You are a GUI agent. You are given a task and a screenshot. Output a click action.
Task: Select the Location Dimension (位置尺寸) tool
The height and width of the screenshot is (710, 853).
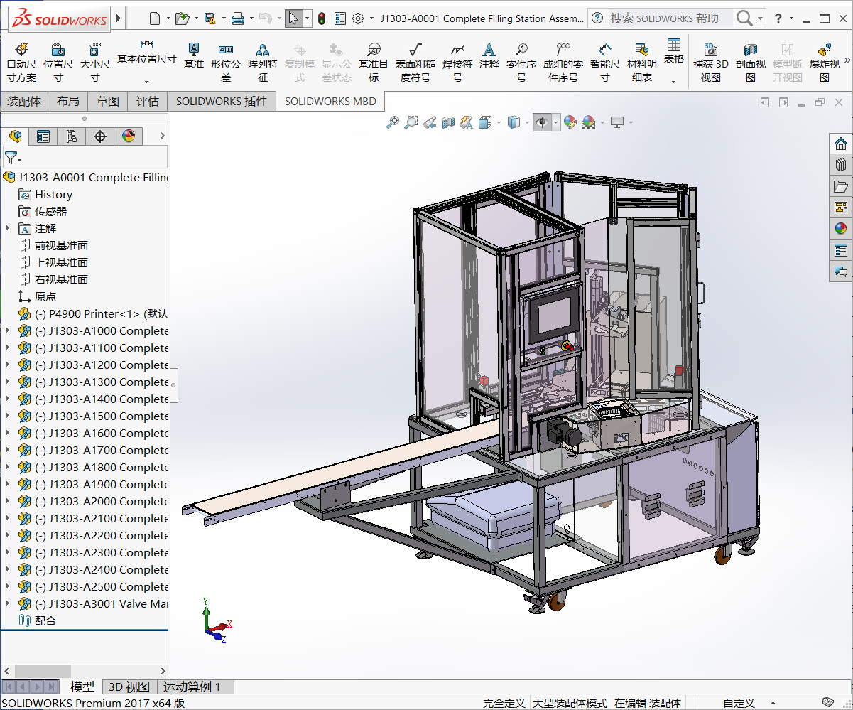click(x=58, y=62)
